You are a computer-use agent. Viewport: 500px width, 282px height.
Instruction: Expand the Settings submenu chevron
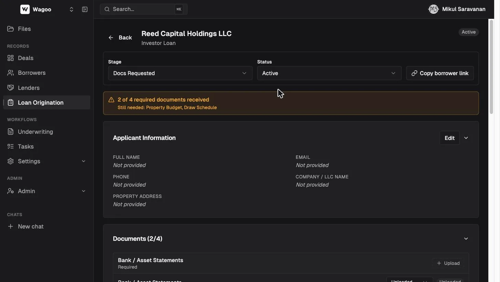[83, 161]
